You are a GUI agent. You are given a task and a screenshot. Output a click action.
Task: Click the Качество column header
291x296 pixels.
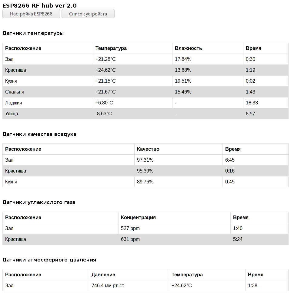148,149
